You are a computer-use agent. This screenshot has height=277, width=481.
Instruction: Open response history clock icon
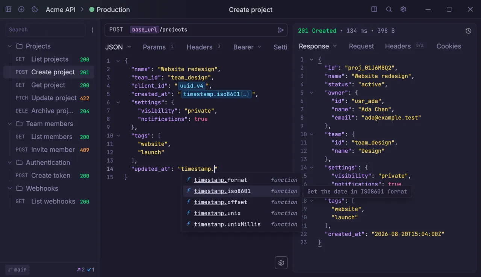468,31
